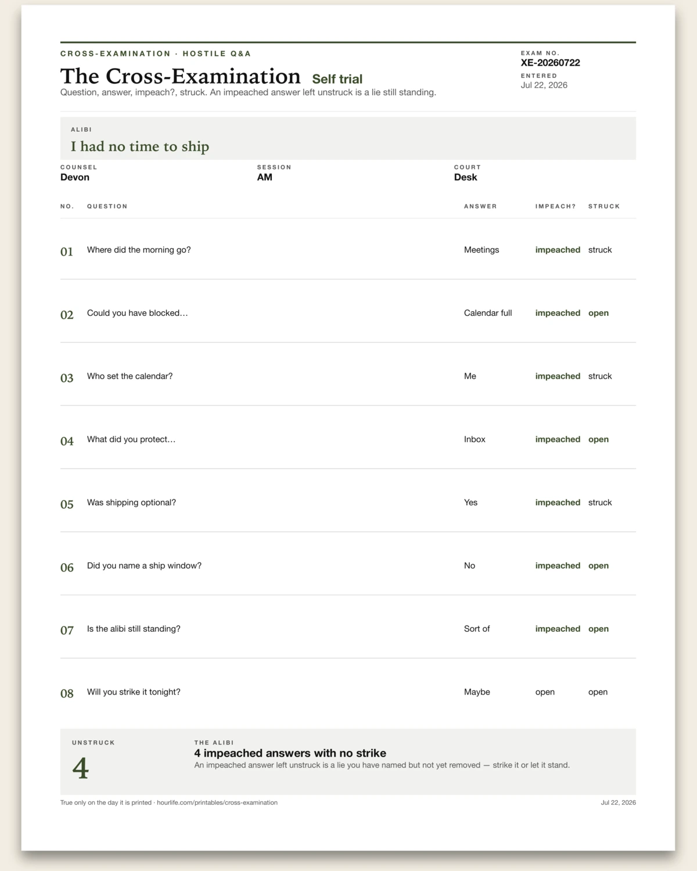This screenshot has height=871, width=697.
Task: Click the large unstruck count 4
Action: click(x=80, y=768)
